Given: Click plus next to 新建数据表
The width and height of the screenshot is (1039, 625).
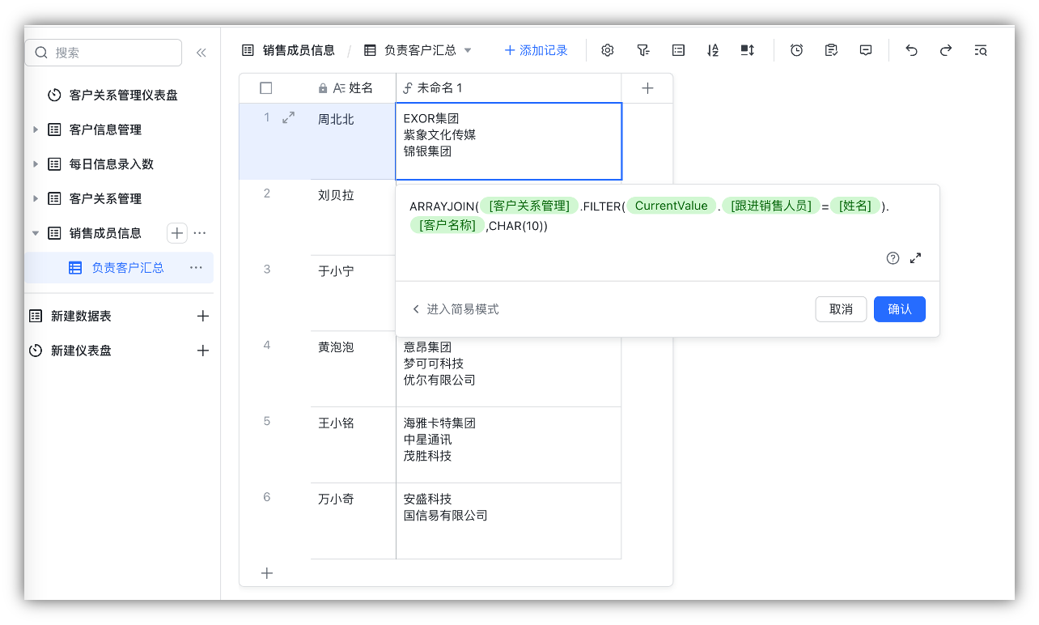Looking at the screenshot, I should tap(203, 316).
